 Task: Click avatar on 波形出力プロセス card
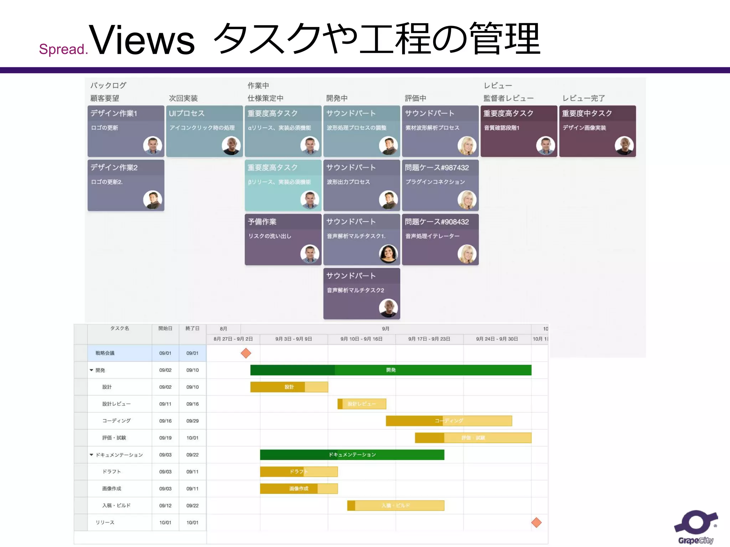coord(389,199)
